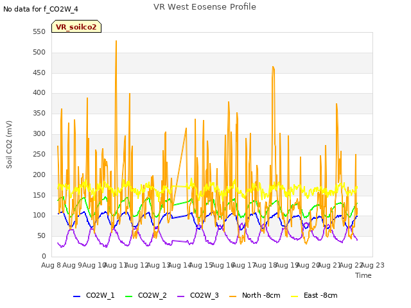The width and height of the screenshot is (411, 308).
Task: Toggle East -8cm series in legend
Action: 314,295
